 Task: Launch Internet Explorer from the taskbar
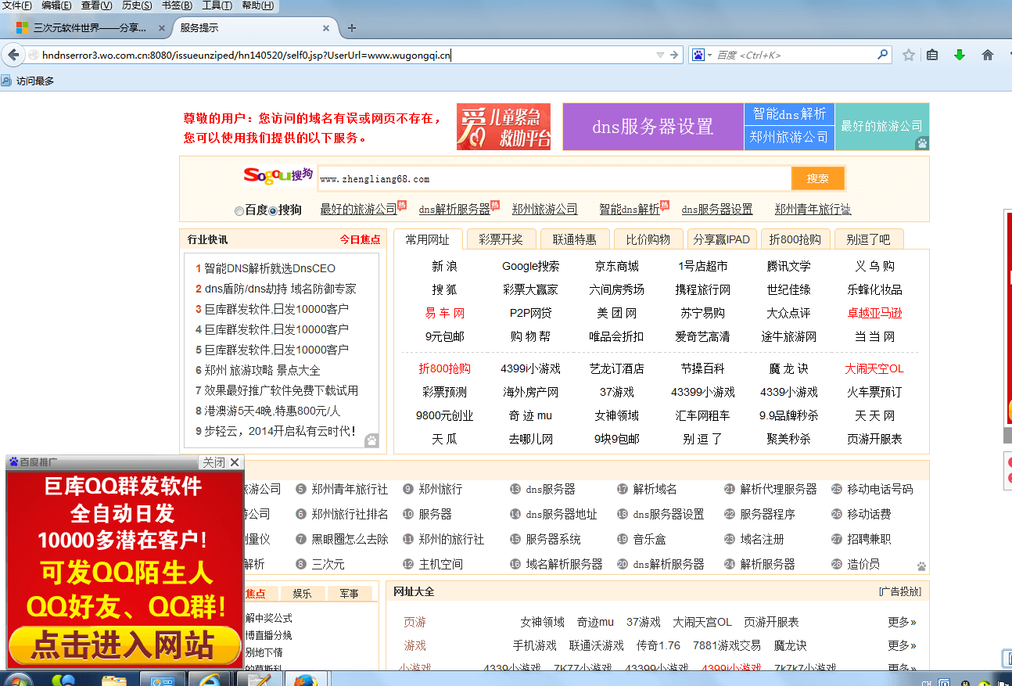(206, 678)
